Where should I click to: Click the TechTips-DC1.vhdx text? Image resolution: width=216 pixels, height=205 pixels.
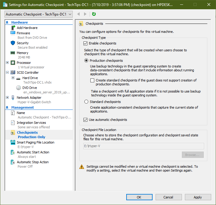(37, 82)
